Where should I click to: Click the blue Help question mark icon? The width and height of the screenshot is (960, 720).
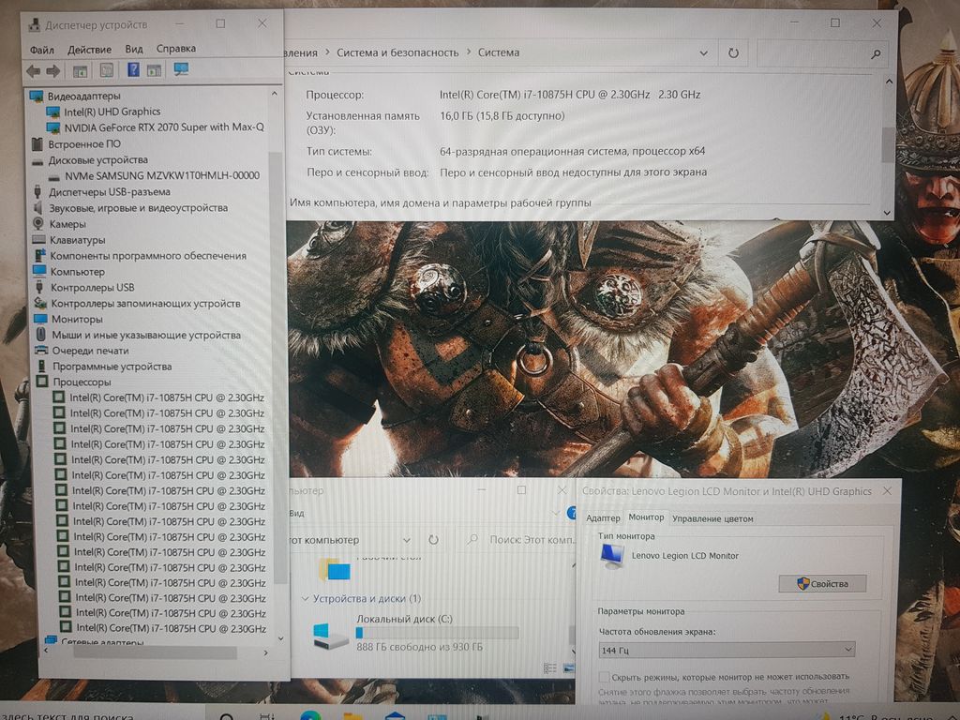coord(133,70)
